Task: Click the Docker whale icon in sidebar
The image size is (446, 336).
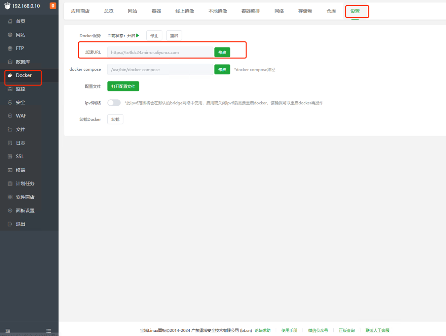Action: 10,76
